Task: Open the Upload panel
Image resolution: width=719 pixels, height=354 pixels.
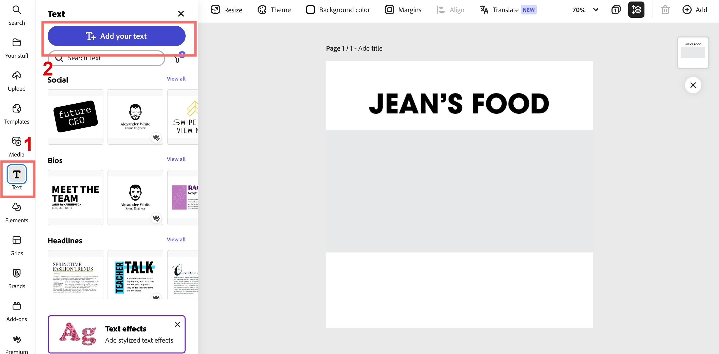Action: pyautogui.click(x=16, y=81)
